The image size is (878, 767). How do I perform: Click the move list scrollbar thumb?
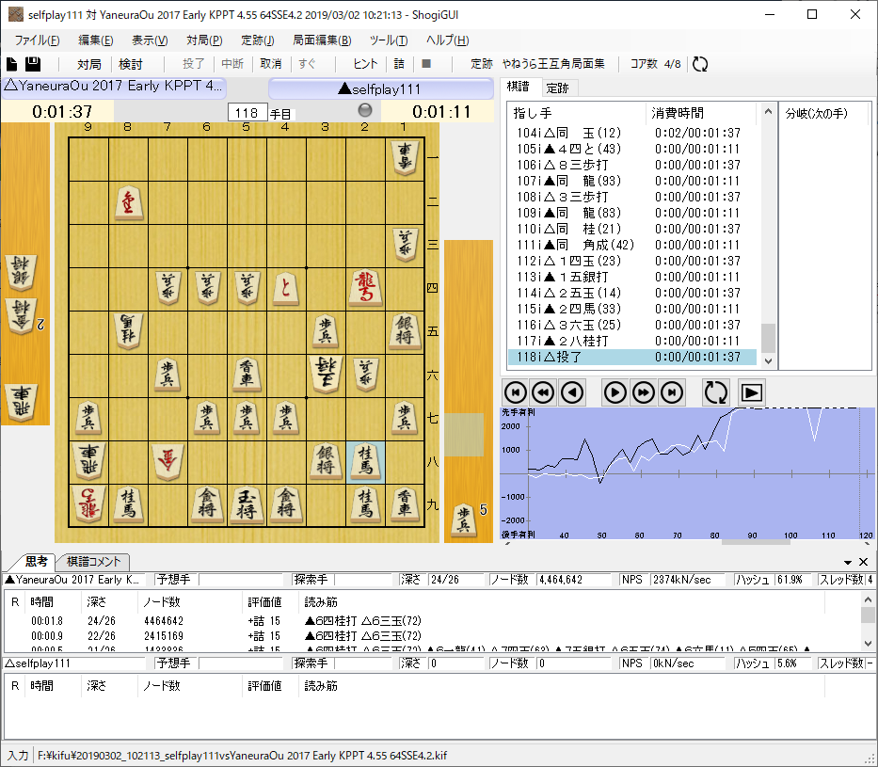click(x=768, y=338)
